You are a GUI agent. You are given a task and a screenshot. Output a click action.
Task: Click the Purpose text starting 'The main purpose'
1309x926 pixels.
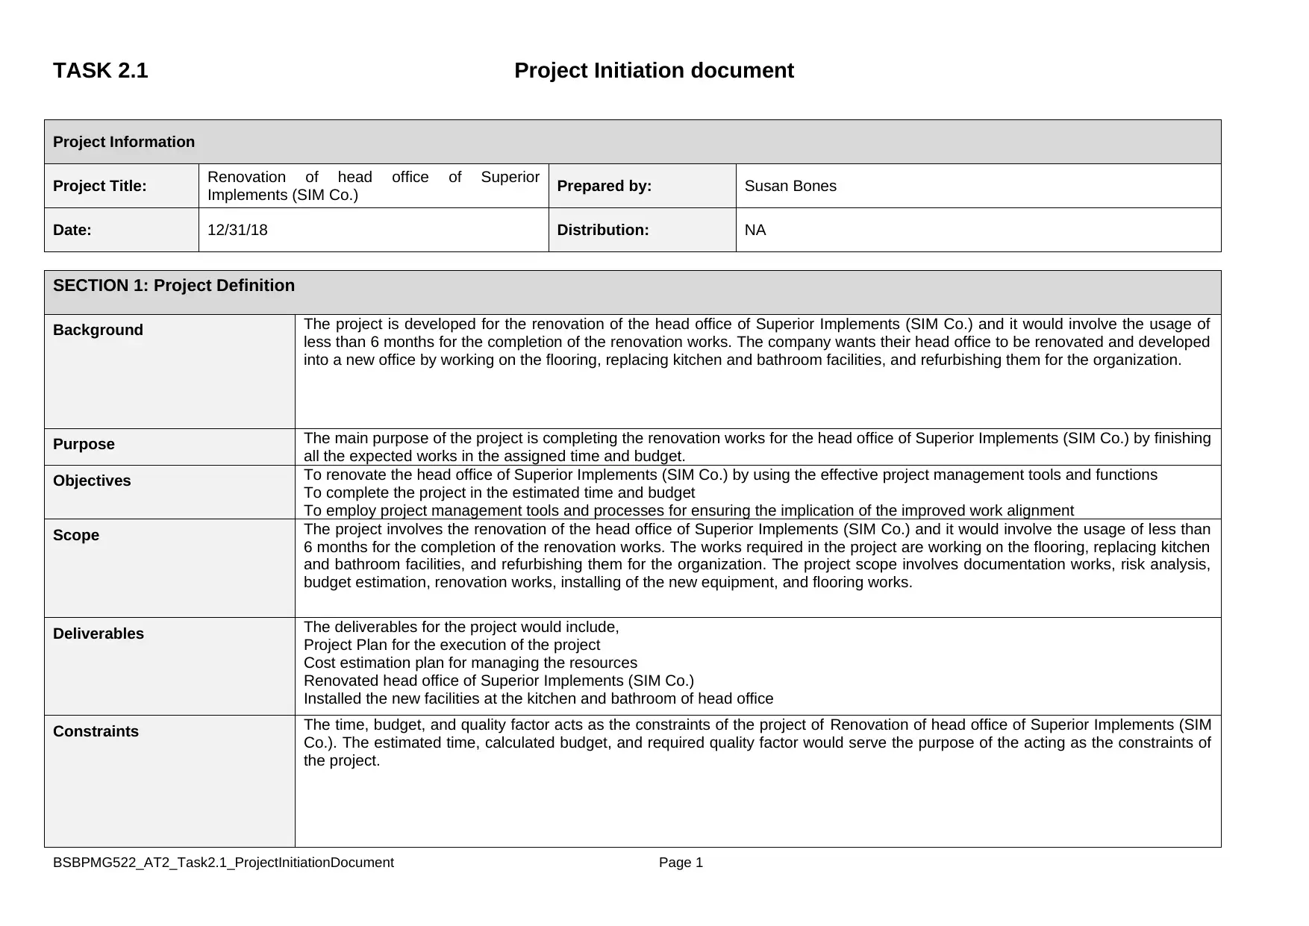click(x=757, y=447)
